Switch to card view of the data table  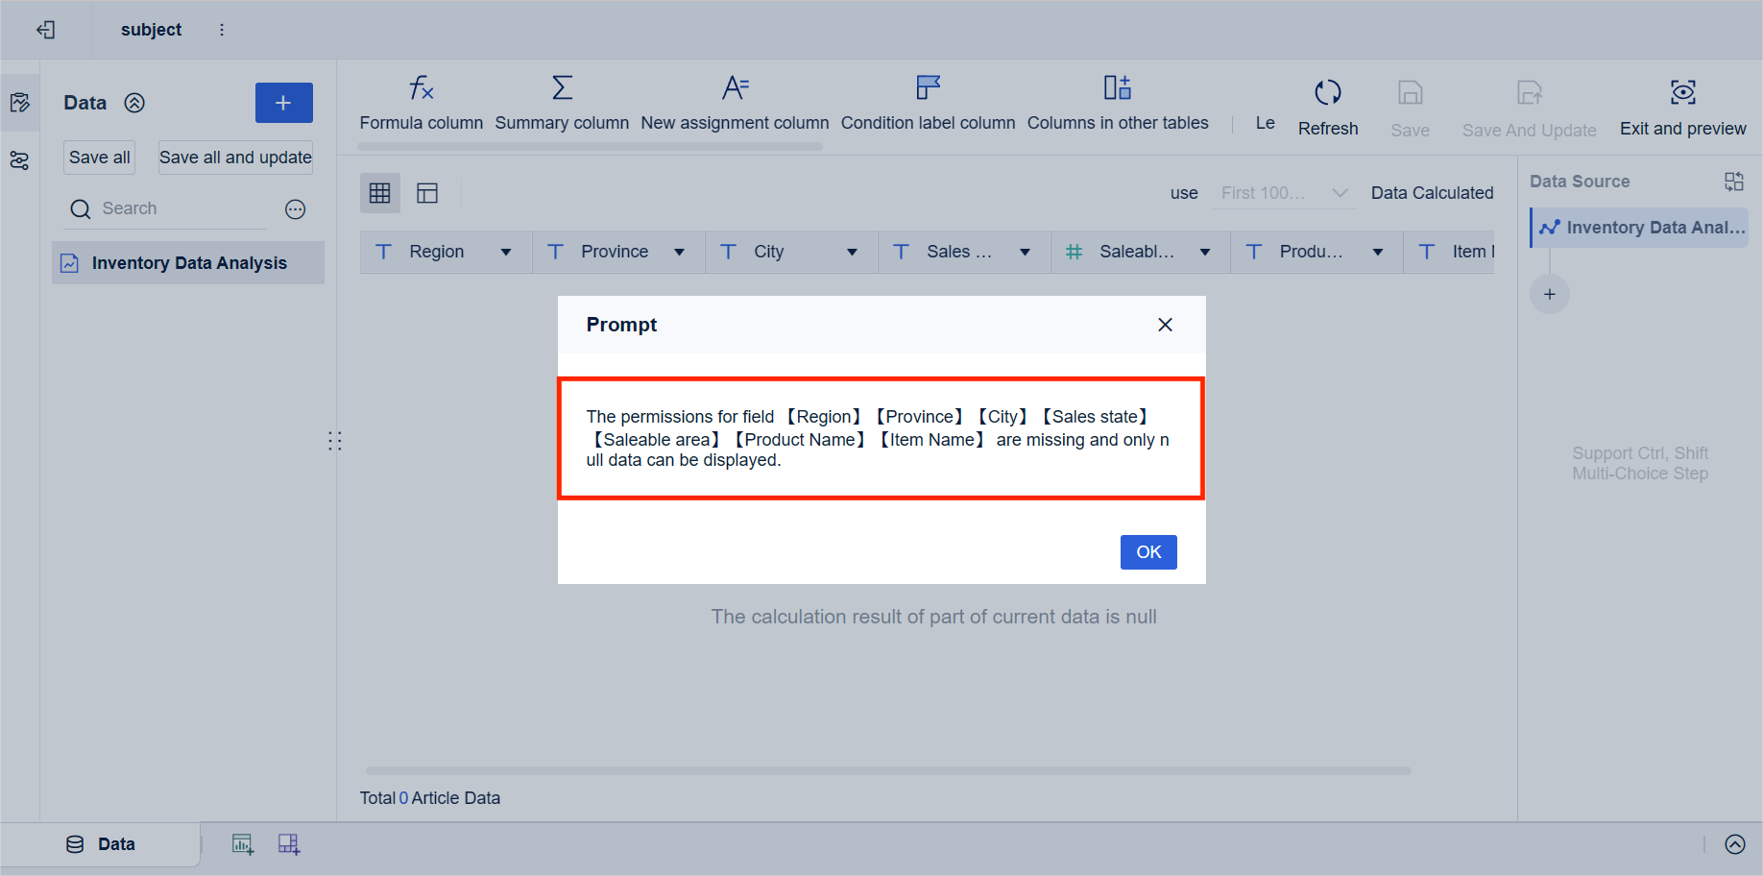(x=426, y=192)
